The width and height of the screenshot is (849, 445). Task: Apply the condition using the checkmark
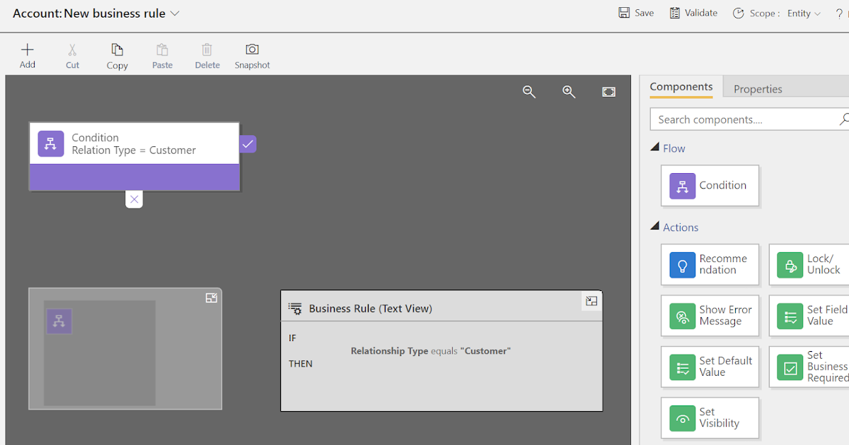click(x=247, y=143)
